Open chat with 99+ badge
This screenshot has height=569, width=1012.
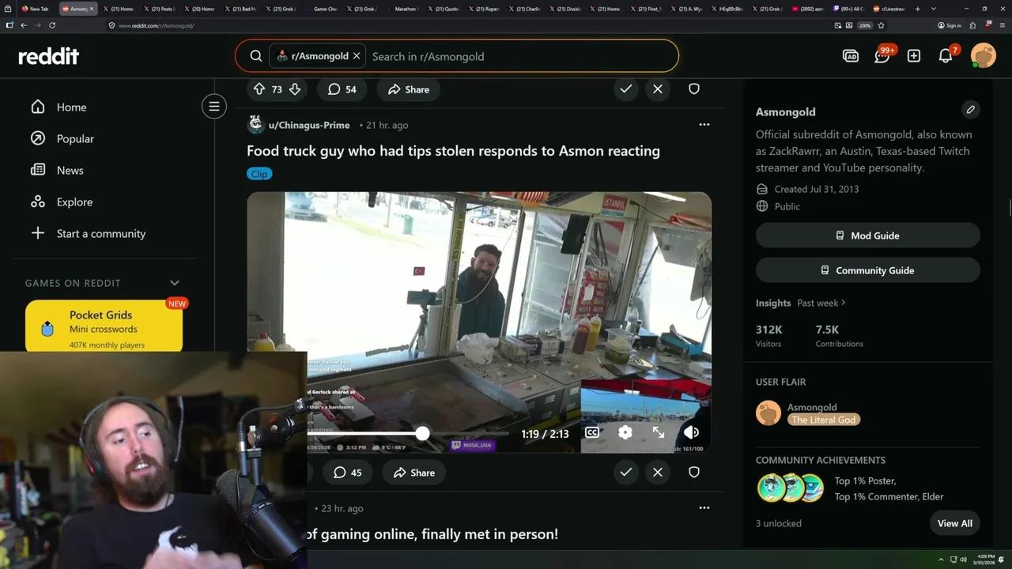click(x=882, y=56)
